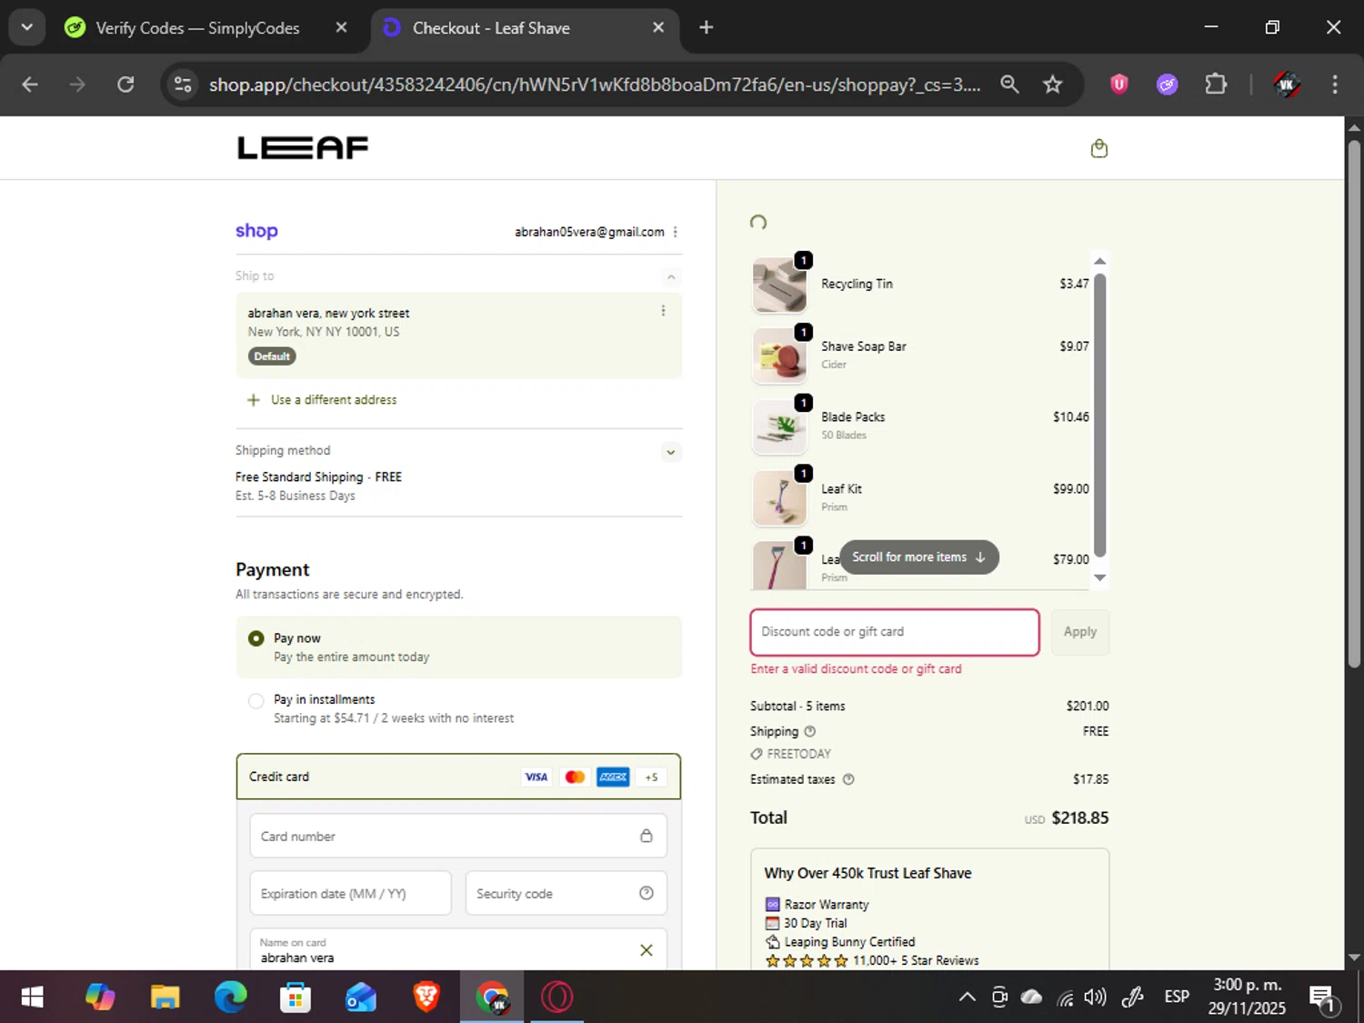Expand the Shipping method dropdown
Screen dimensions: 1364x1023
point(671,452)
